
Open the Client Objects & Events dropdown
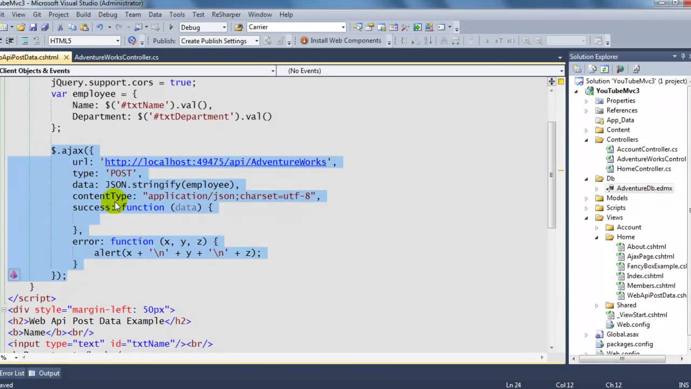(x=273, y=71)
